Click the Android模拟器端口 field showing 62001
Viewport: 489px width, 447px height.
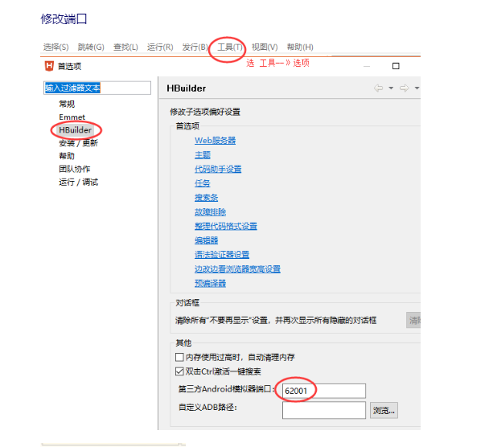(x=324, y=391)
